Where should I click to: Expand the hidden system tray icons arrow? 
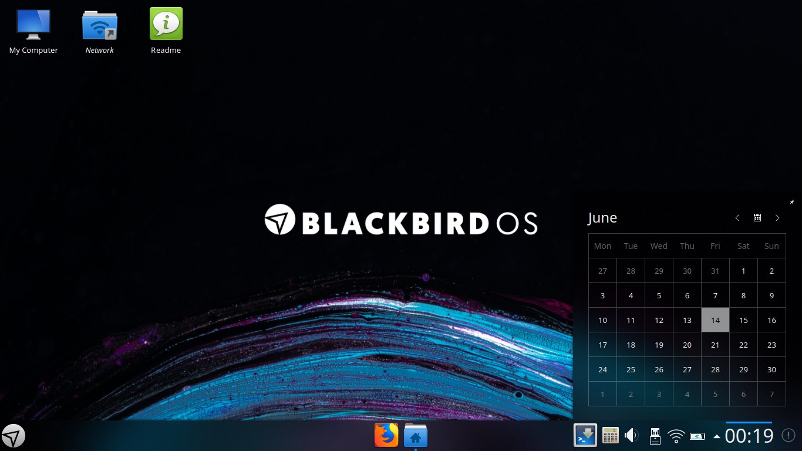pos(716,436)
